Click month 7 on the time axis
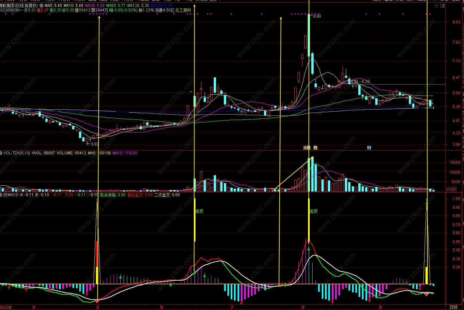 click(x=232, y=307)
